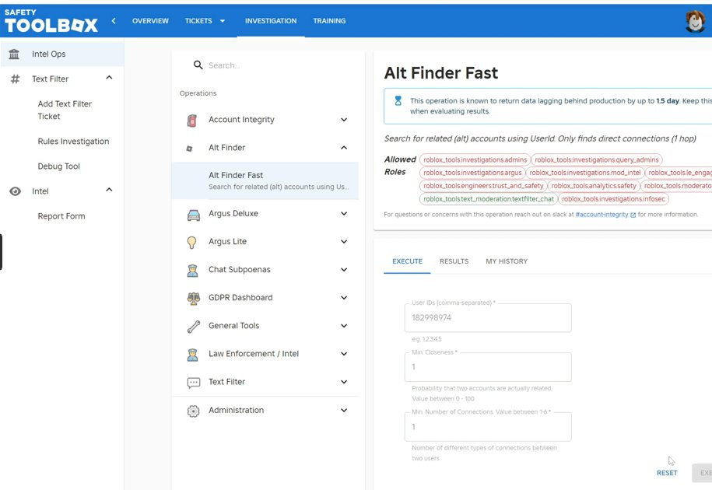The image size is (712, 490).
Task: Open the Tickets dropdown arrow
Action: pyautogui.click(x=223, y=21)
